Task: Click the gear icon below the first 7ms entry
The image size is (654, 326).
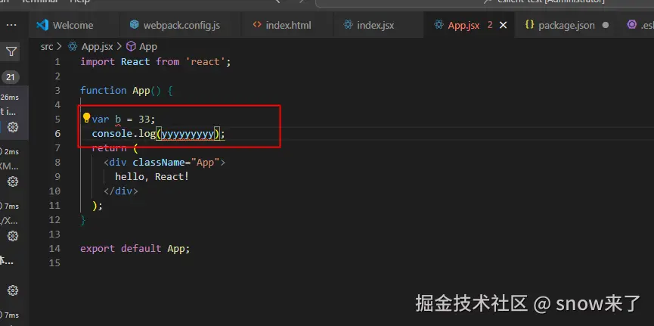Action: (13, 236)
